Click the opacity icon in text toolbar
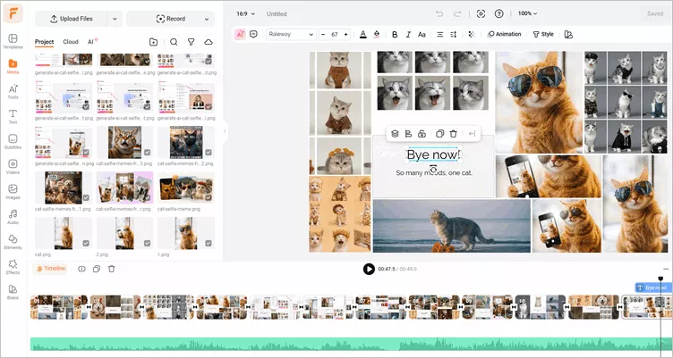673x358 pixels. (472, 34)
